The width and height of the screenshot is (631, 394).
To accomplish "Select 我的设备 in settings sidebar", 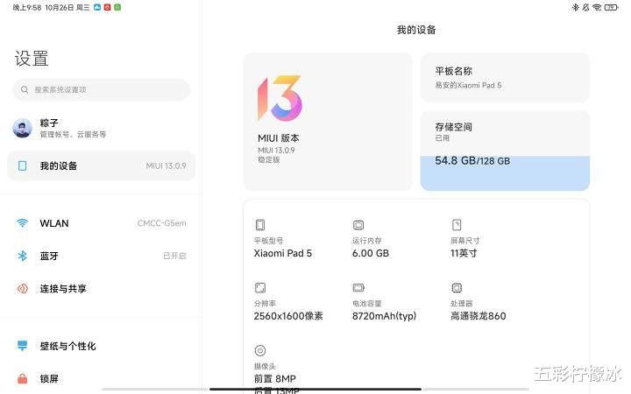I will coord(101,165).
